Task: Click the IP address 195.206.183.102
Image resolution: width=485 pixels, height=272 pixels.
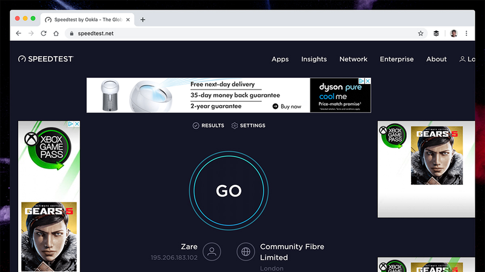Action: pyautogui.click(x=174, y=257)
